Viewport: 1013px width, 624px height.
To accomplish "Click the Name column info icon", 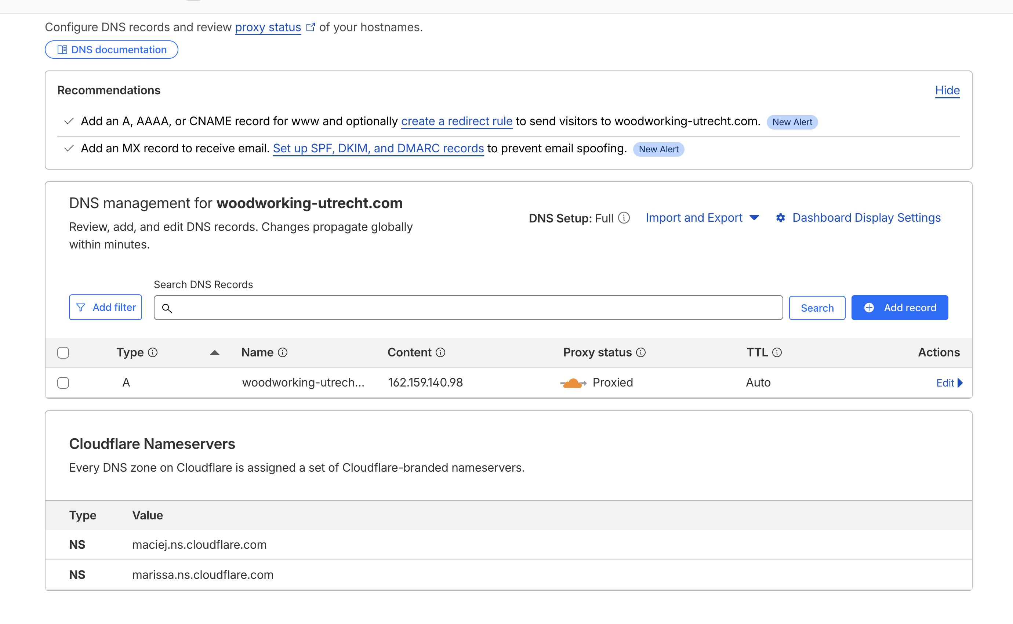I will [283, 352].
